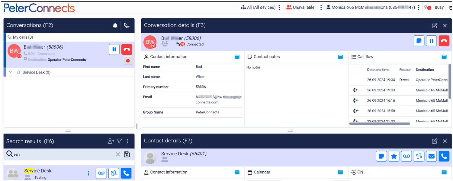Close the Contact details panel
Screen dimensions: 453x181
click(x=445, y=141)
